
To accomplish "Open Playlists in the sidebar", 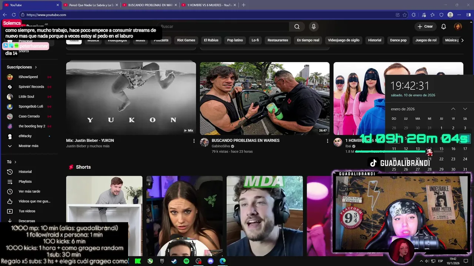I will click(x=25, y=182).
